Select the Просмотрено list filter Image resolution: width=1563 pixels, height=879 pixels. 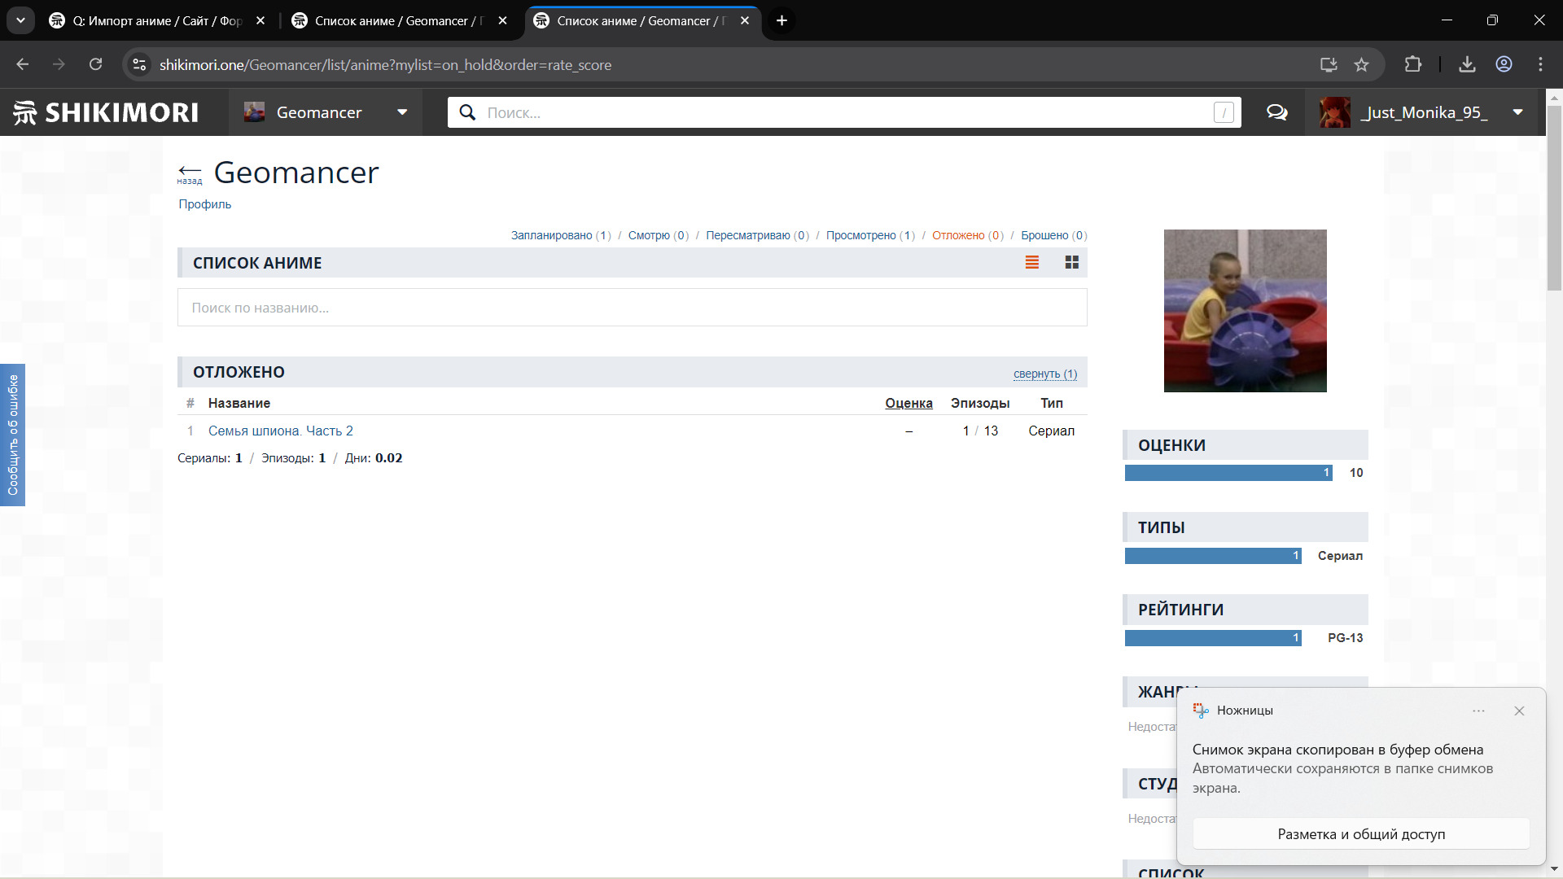860,235
